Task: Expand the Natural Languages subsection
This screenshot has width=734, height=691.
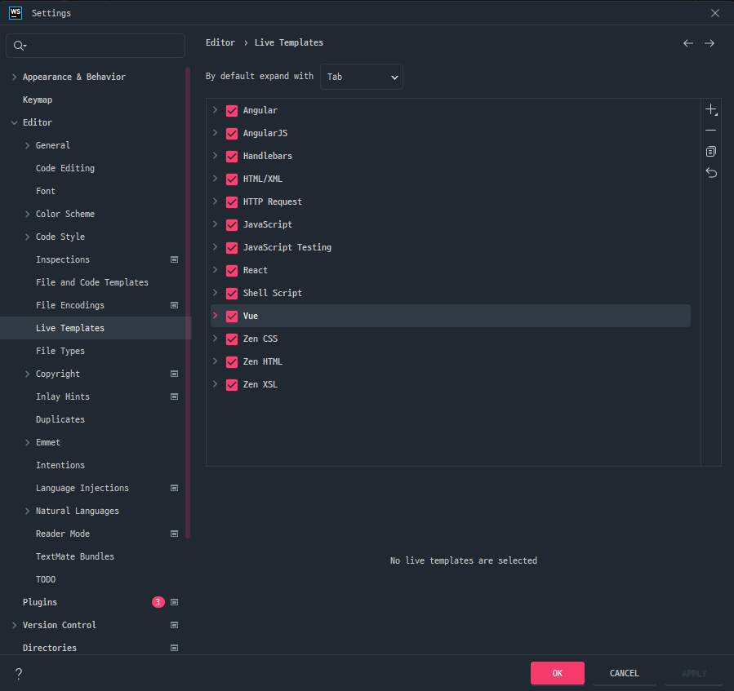Action: click(x=27, y=511)
